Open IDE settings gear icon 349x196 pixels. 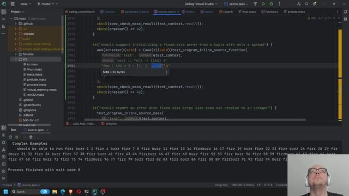[315, 4]
